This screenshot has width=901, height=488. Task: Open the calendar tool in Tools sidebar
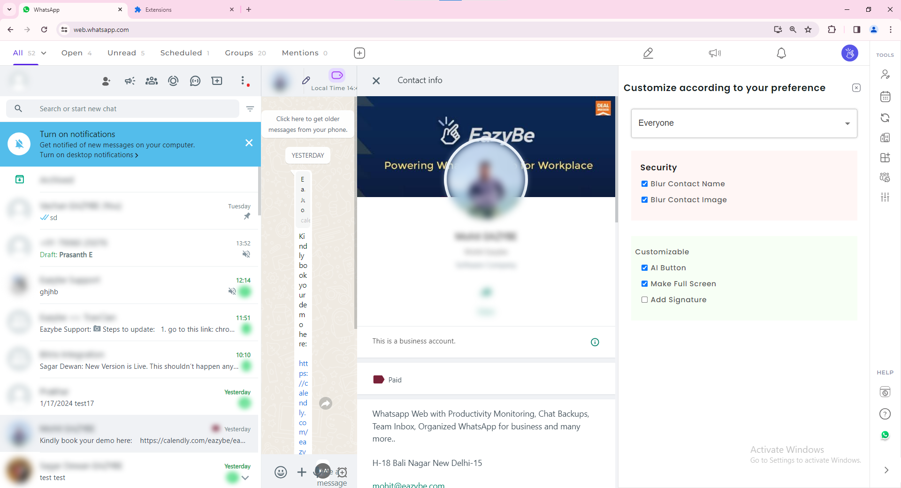click(885, 97)
